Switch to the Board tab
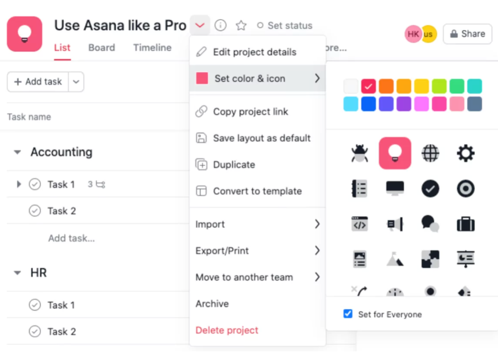This screenshot has width=498, height=363. [x=101, y=48]
